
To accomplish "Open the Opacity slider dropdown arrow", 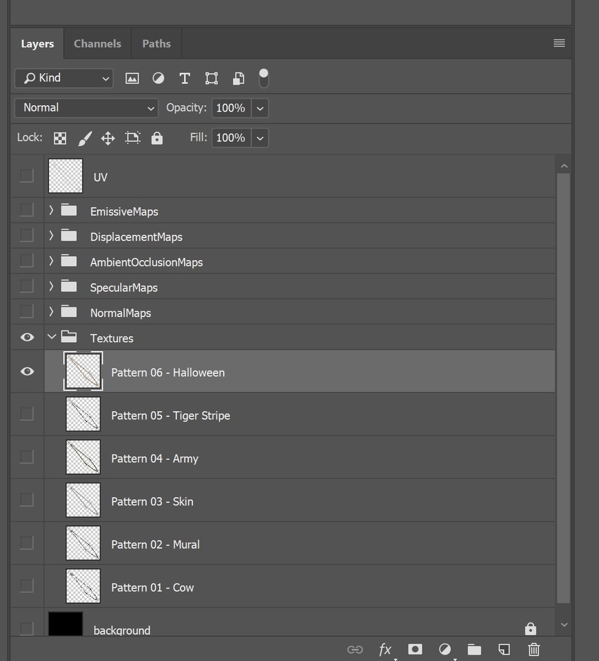I will [260, 108].
